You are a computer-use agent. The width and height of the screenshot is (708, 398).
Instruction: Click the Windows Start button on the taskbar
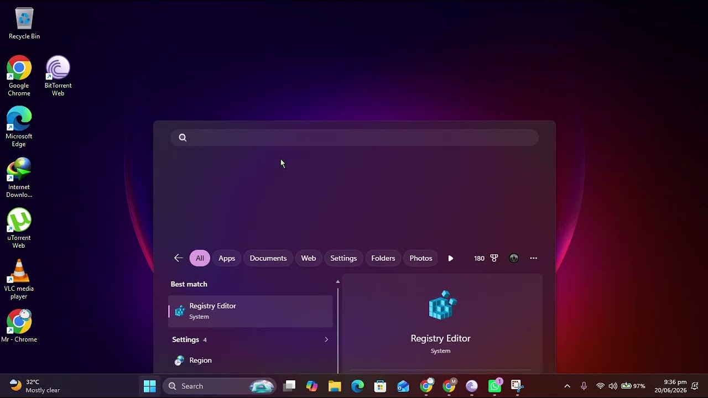(150, 386)
